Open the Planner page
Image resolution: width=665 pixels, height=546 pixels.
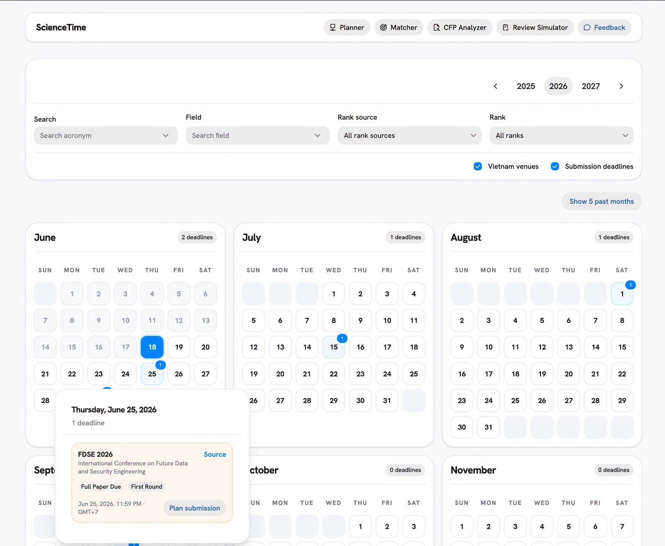[346, 28]
